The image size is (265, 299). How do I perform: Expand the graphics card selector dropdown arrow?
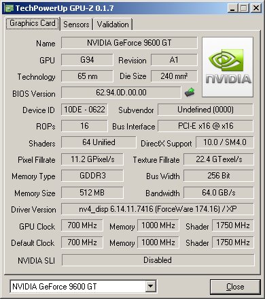point(151,286)
